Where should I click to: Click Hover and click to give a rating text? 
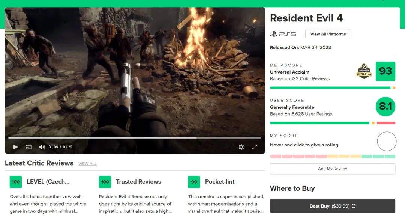(x=304, y=145)
